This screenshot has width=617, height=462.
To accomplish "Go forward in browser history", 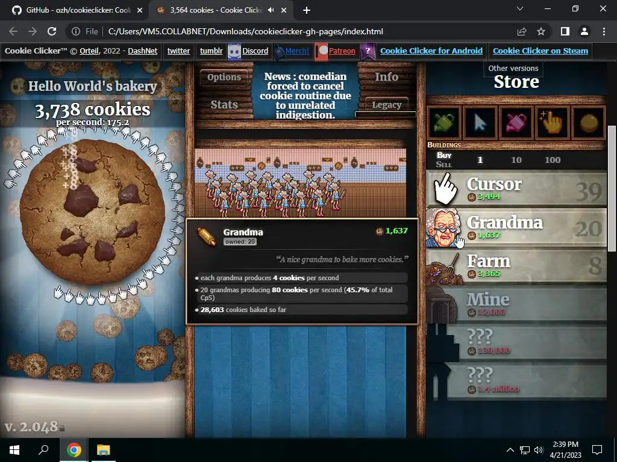I will (x=33, y=31).
